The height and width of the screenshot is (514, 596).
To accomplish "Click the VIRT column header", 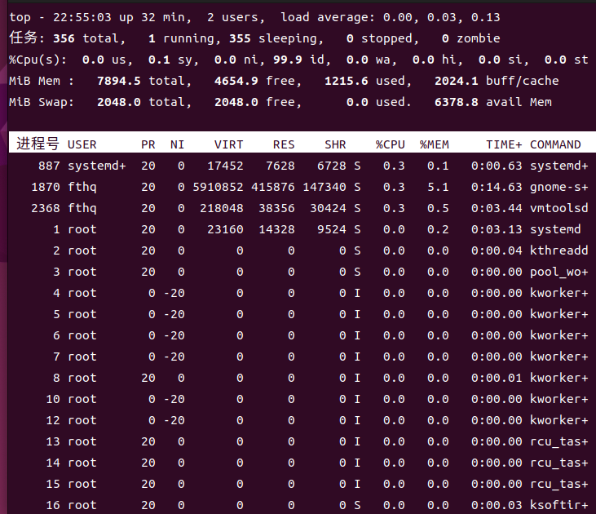I will [228, 144].
